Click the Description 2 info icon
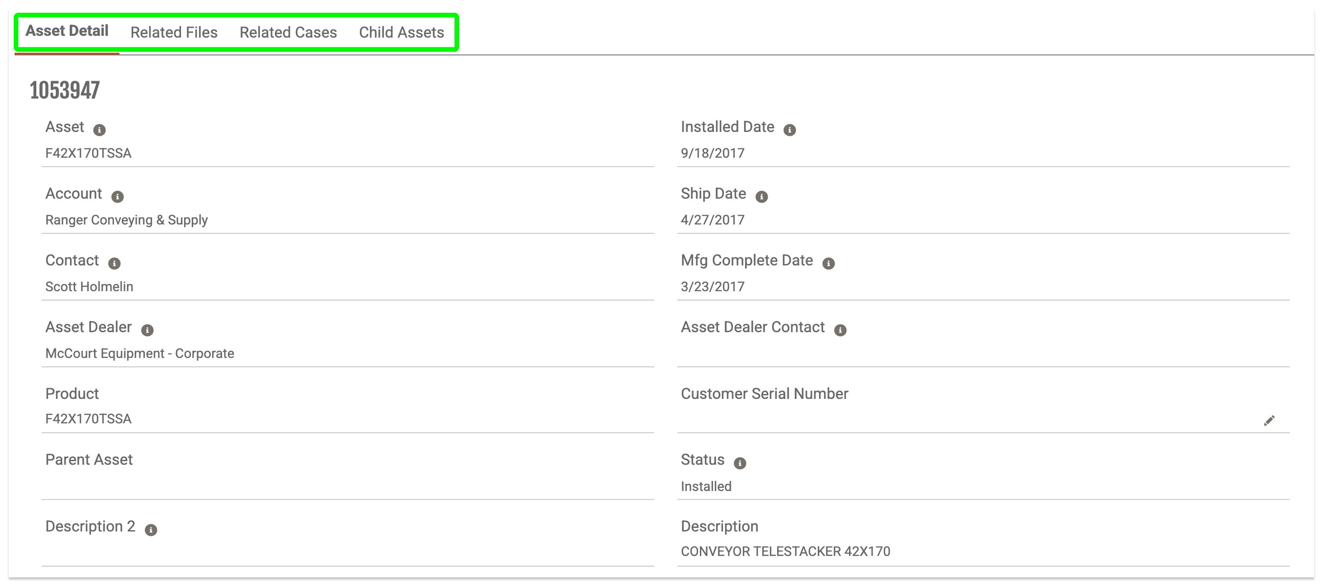 (151, 530)
